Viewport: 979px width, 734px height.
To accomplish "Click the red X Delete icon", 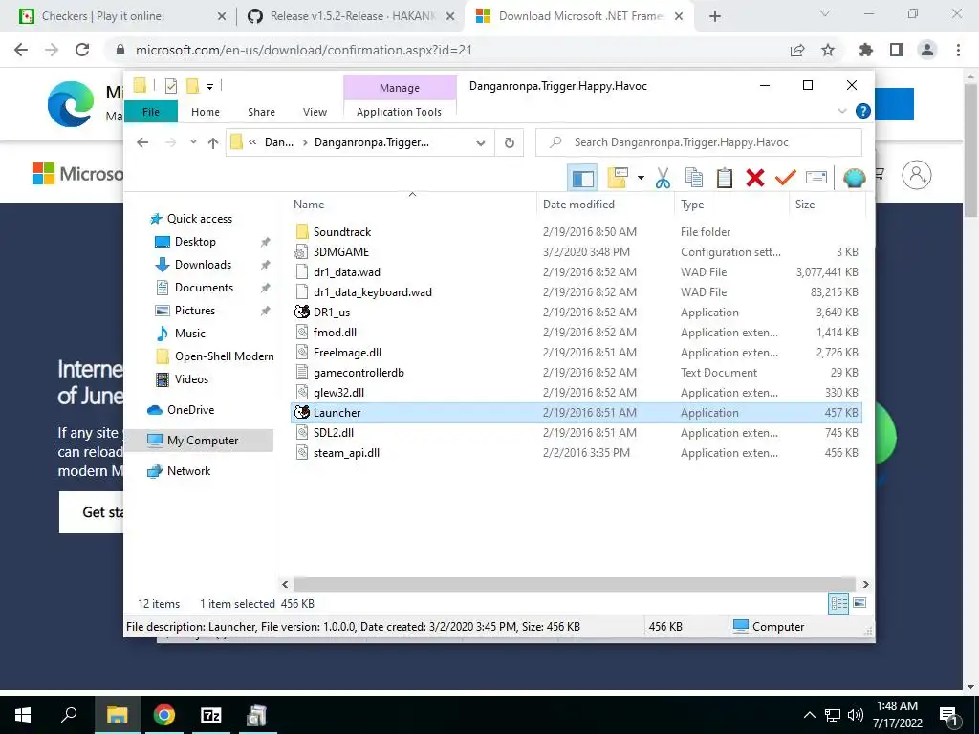I will 755,179.
